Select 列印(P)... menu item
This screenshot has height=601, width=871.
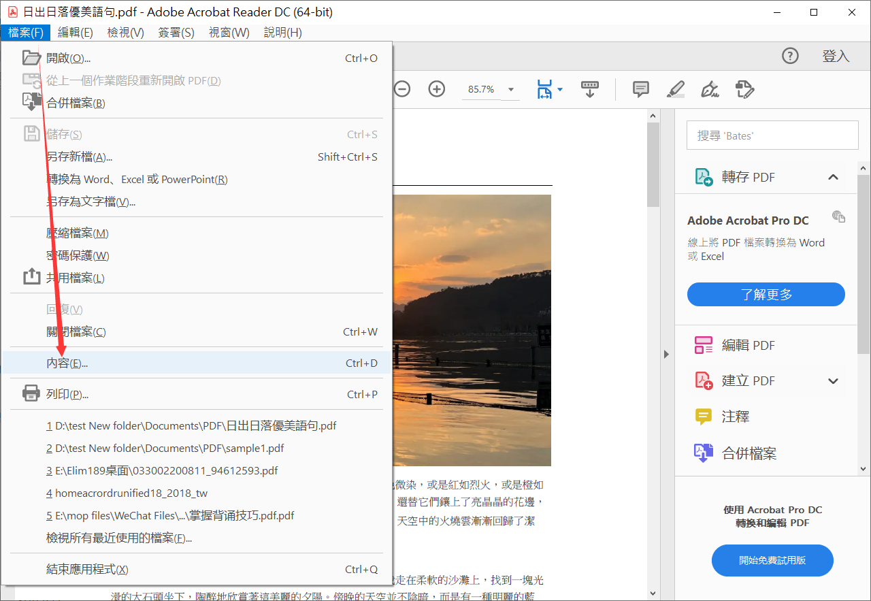(x=197, y=395)
